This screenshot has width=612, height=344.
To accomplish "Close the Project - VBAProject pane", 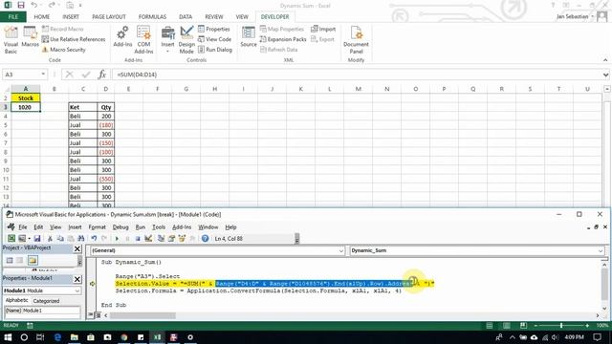I will (x=77, y=248).
